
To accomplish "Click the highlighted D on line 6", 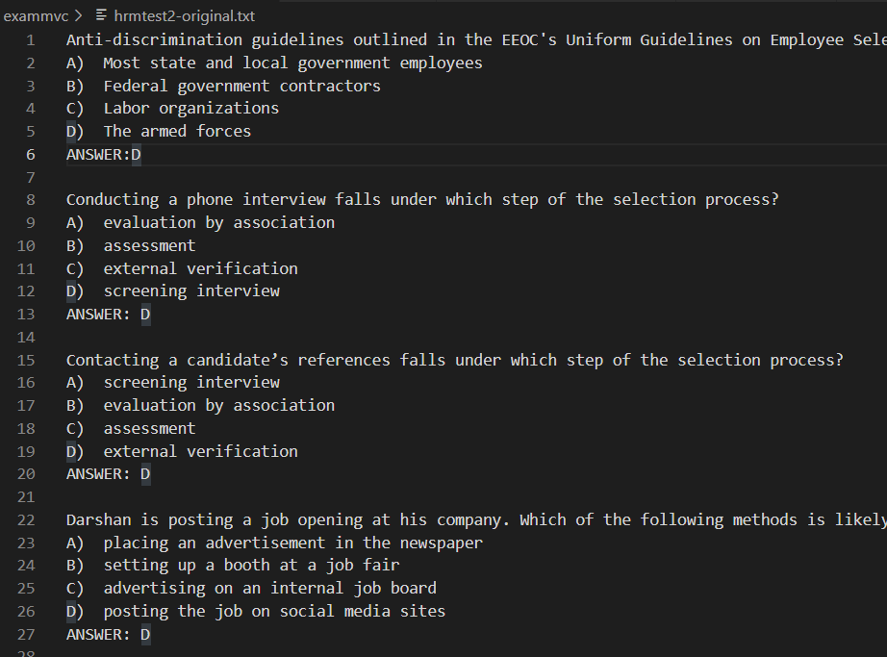I will pos(137,154).
